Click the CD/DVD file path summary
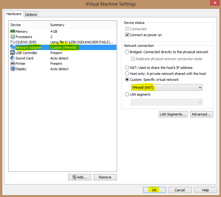The image size is (221, 197). coord(82,42)
